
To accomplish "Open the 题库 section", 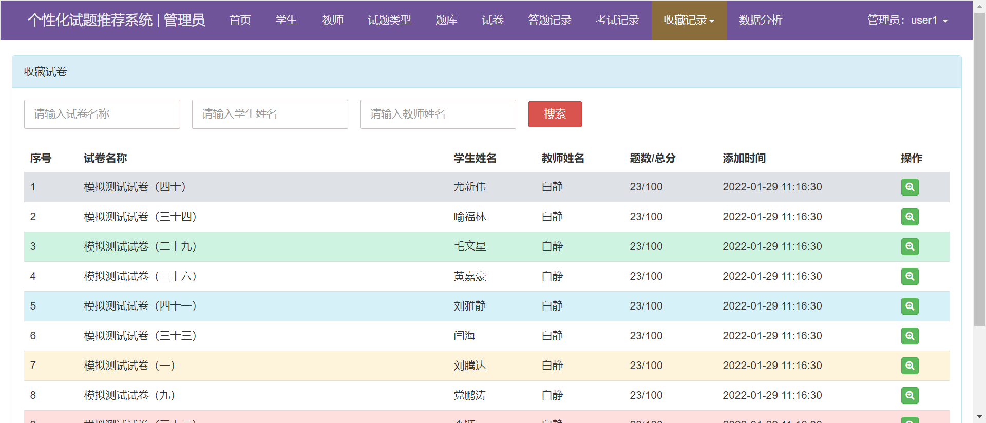I will click(446, 20).
